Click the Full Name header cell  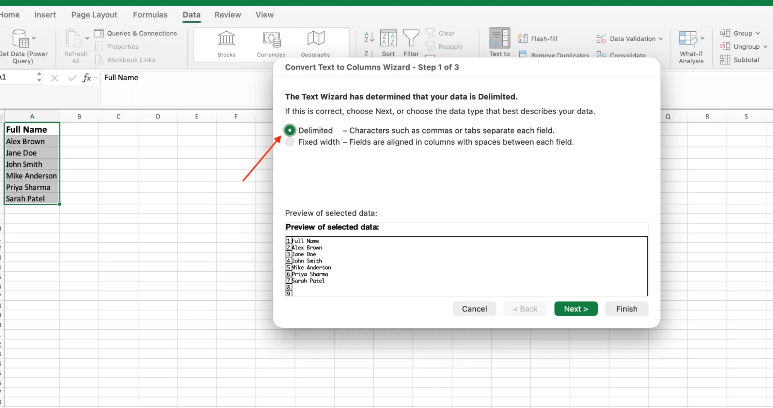(32, 129)
